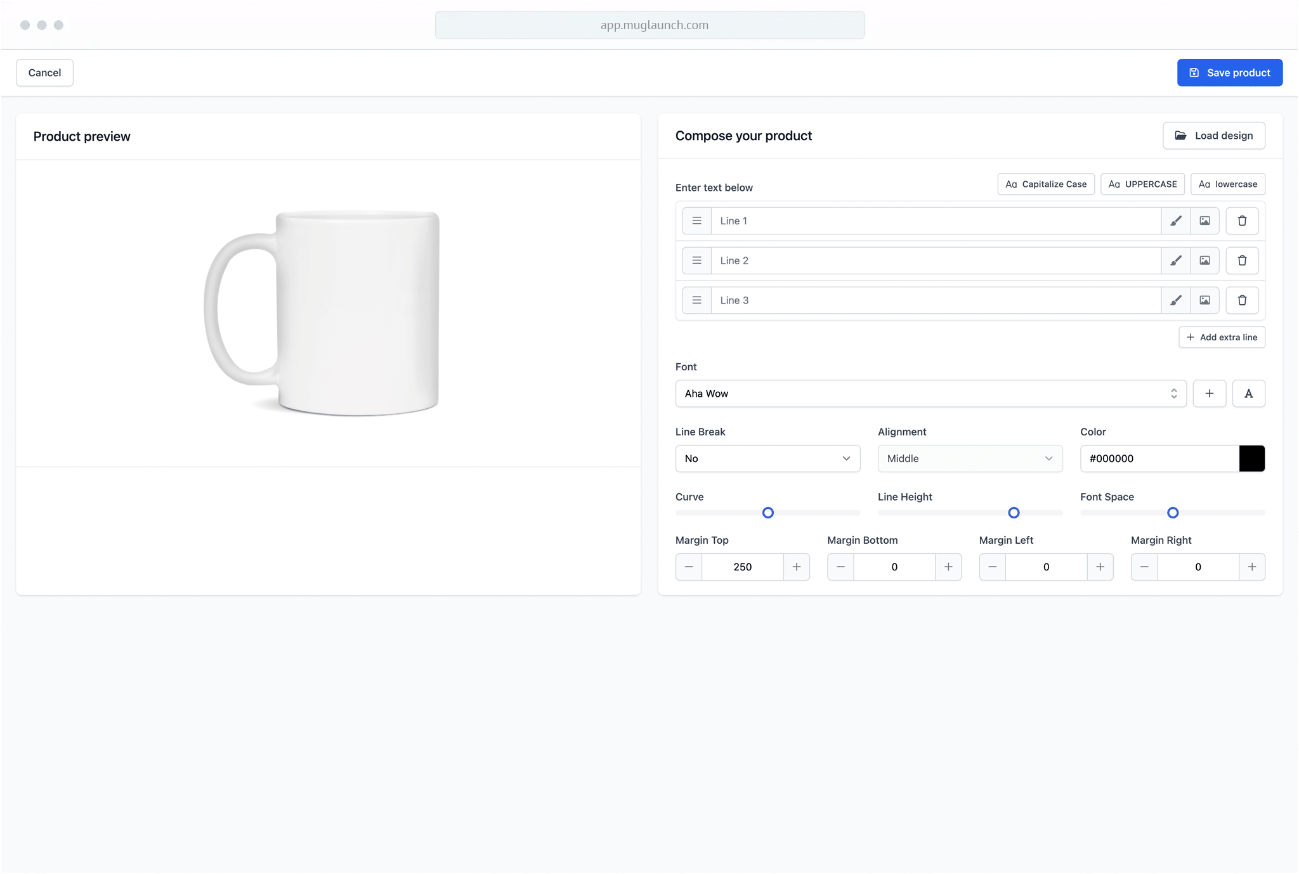Click the letter A font preview button
This screenshot has width=1299, height=874.
tap(1248, 394)
